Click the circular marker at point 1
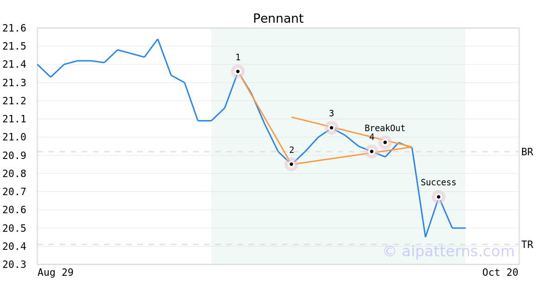The image size is (556, 292). click(238, 71)
